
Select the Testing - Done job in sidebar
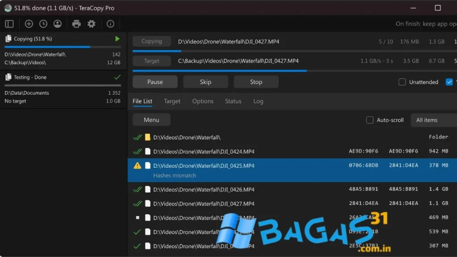pyautogui.click(x=63, y=89)
